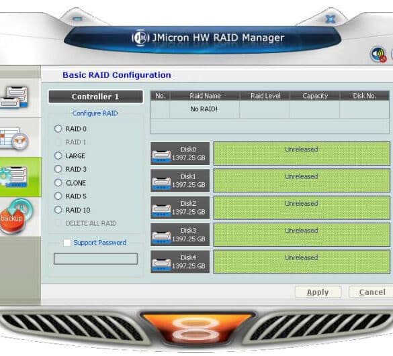
Task: Select the RAID 3 option
Action: click(58, 169)
